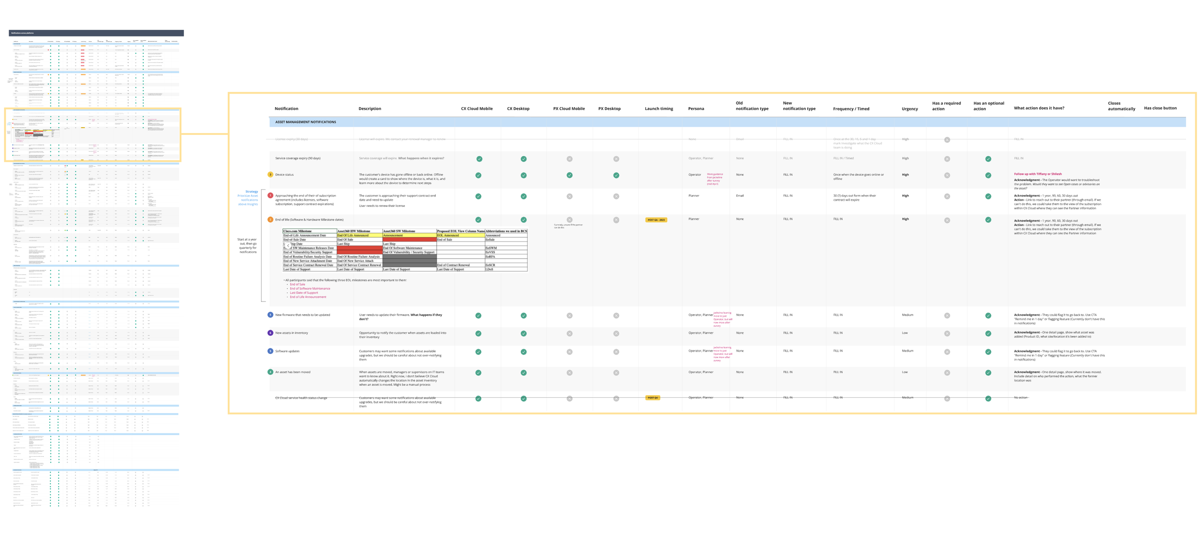Click the red priority 1 badge for subscription agreement

(270, 195)
